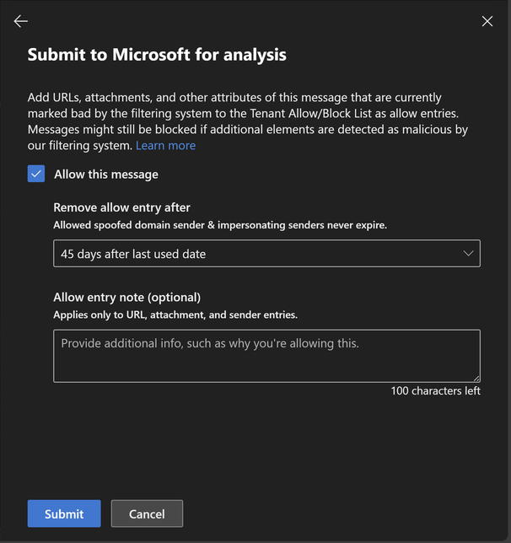Open the Remove allow entry after dropdown
The width and height of the screenshot is (511, 543).
point(266,254)
